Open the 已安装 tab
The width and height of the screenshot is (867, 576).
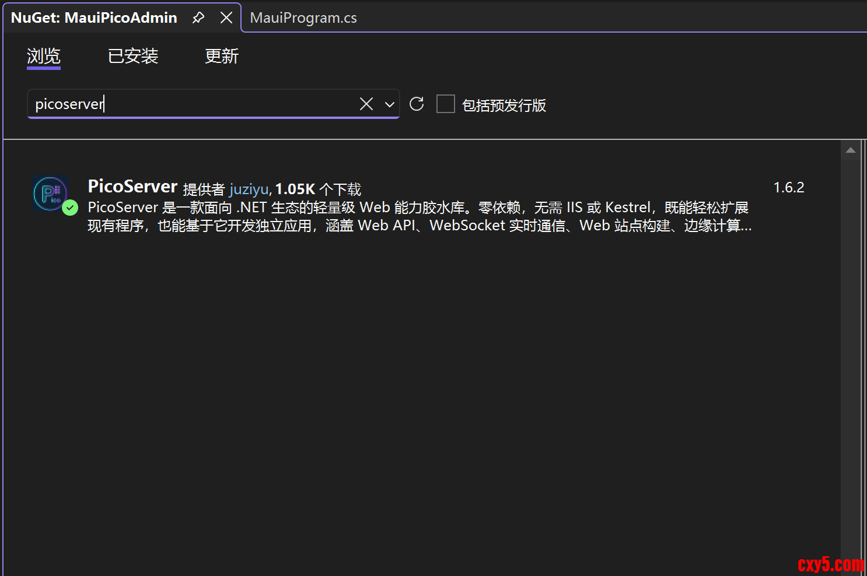click(133, 56)
